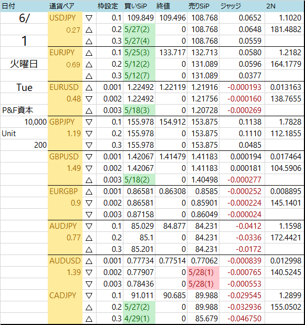The image size is (305, 325).
Task: Select the EURJPY pair cell
Action: [x=65, y=53]
